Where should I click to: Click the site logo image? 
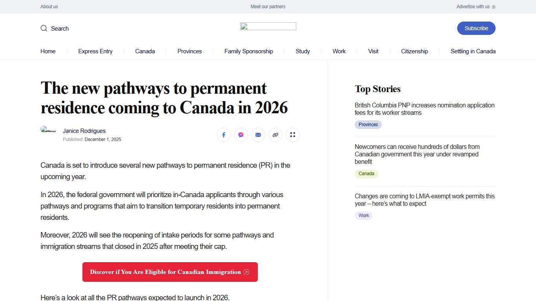[268, 26]
